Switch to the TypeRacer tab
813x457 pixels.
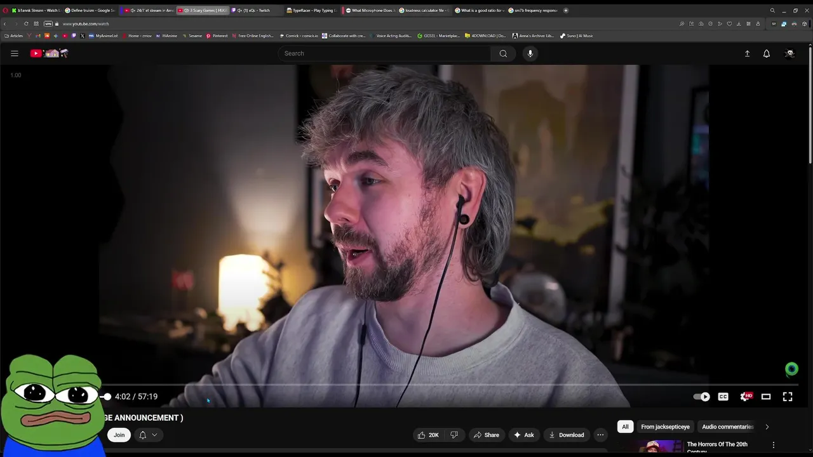311,10
